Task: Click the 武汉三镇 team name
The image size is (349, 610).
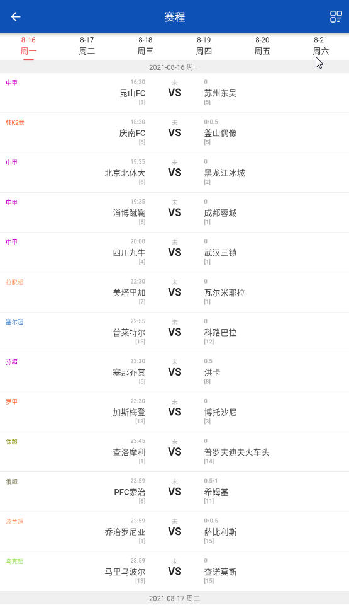Action: pyautogui.click(x=221, y=253)
